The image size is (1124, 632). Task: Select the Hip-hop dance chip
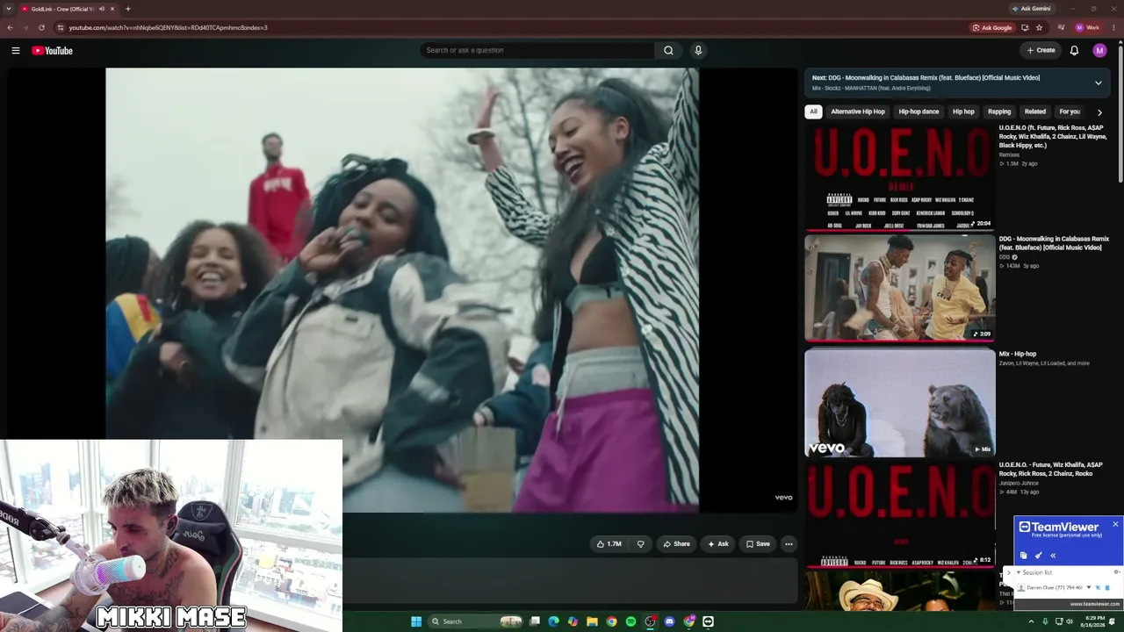coord(919,111)
